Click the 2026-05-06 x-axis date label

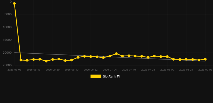click(14, 70)
